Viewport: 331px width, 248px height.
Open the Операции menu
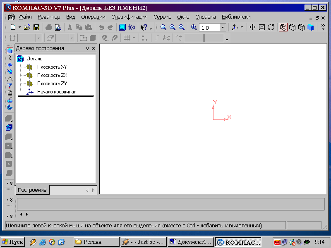coord(93,17)
